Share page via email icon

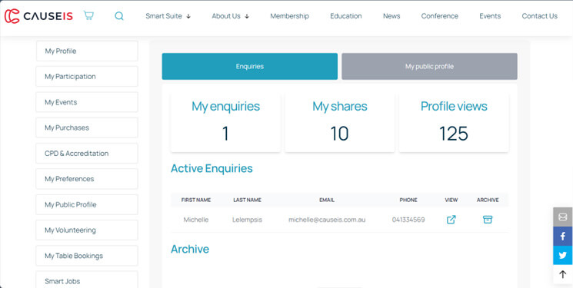[x=563, y=217]
